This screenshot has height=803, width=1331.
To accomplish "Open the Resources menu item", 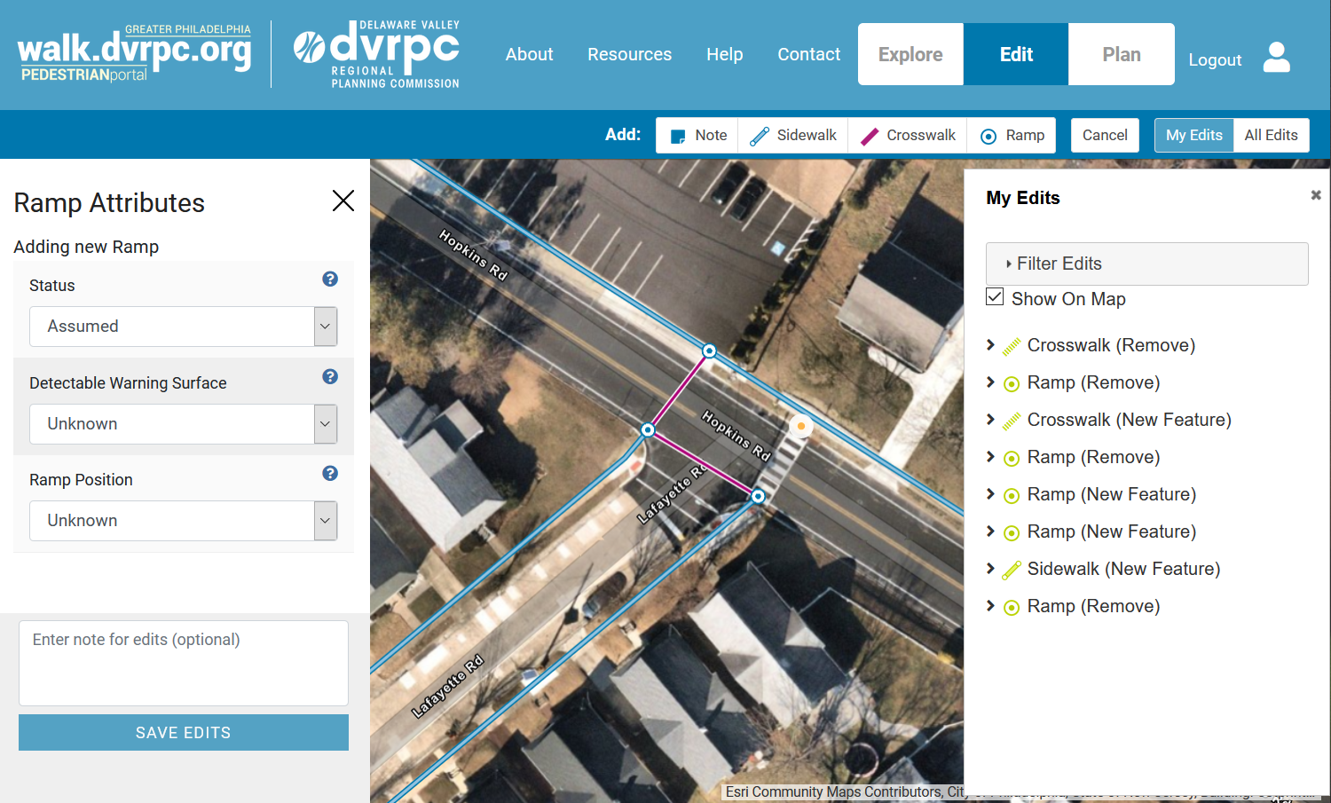I will (629, 54).
